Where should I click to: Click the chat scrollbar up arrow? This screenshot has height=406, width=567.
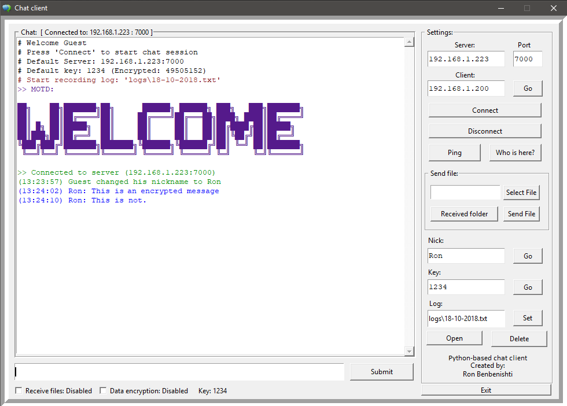click(x=409, y=42)
